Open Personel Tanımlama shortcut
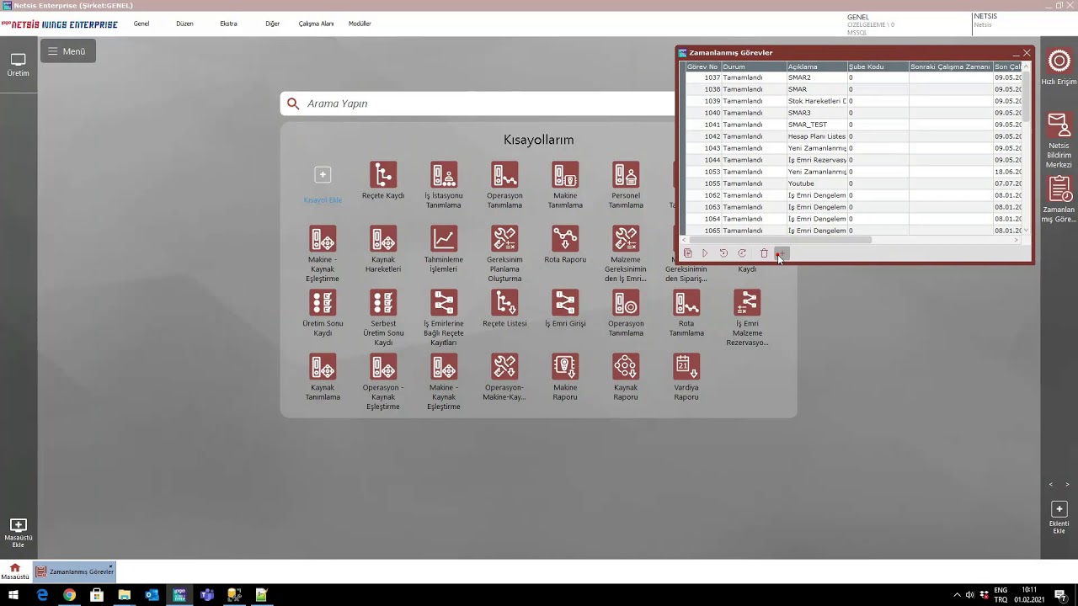Image resolution: width=1078 pixels, height=606 pixels. point(626,184)
